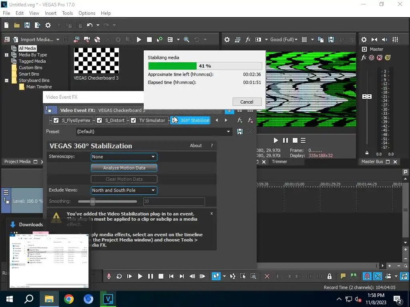Open the Tools menu
Screen dimensions: 410x307
(67, 13)
